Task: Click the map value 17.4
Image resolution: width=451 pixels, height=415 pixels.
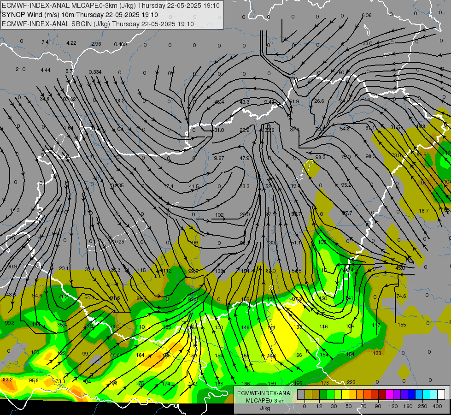Action: [169, 186]
